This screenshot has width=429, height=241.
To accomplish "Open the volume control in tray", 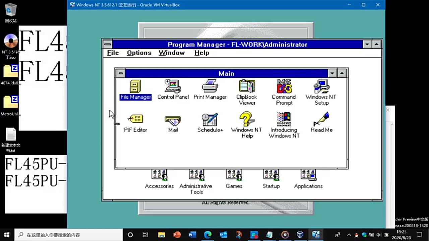I will click(379, 235).
